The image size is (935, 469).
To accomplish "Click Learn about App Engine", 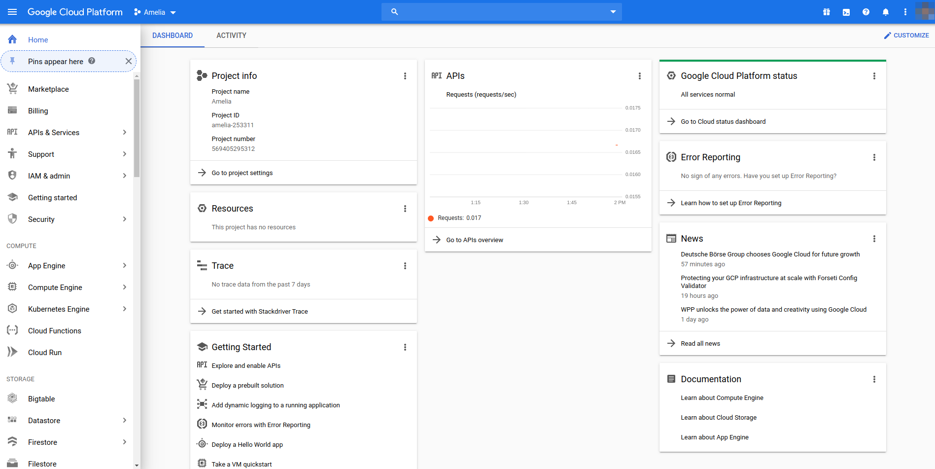I will coord(715,437).
